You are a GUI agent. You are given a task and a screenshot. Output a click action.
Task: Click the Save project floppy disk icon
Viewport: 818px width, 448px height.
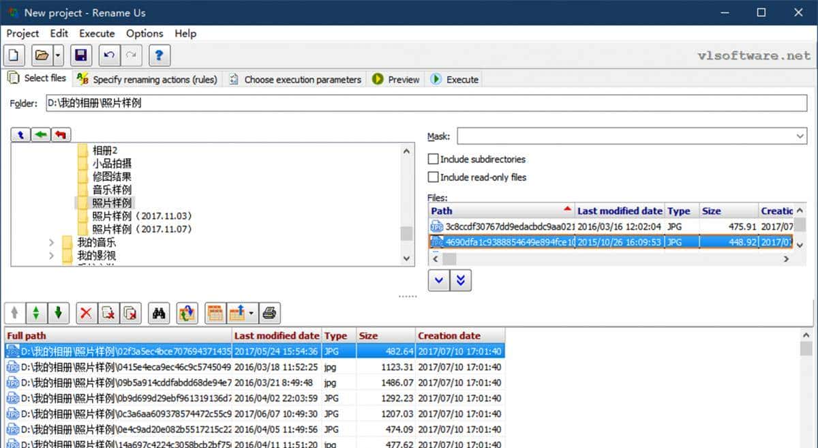click(x=81, y=55)
